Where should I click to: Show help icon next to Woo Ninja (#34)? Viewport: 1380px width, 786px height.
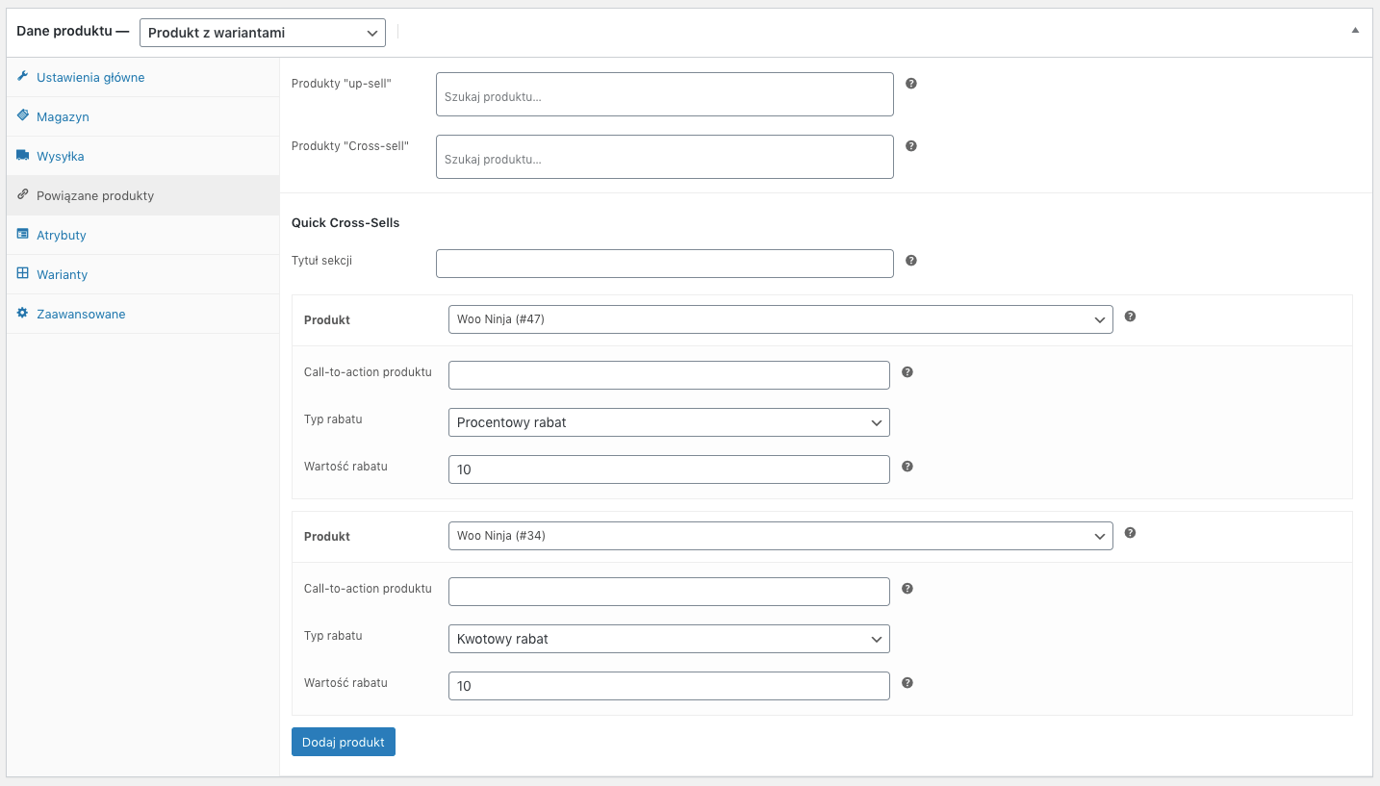click(x=1131, y=533)
